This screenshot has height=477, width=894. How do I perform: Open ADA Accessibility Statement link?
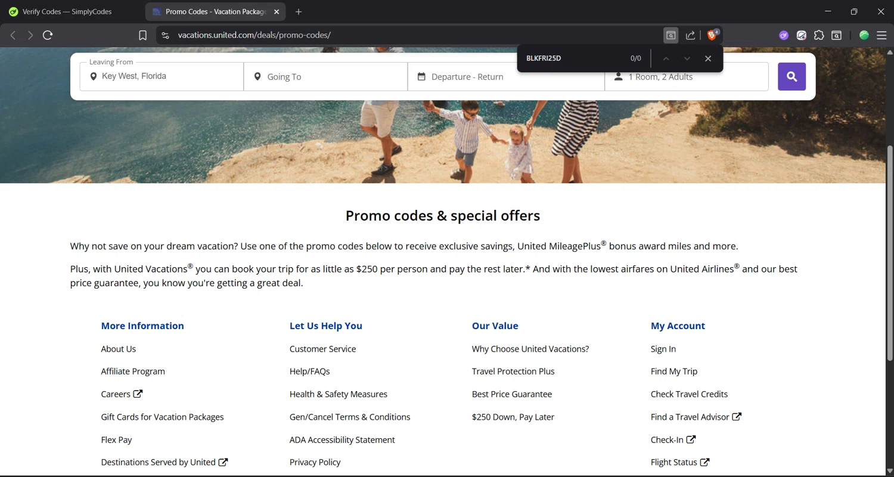[342, 439]
